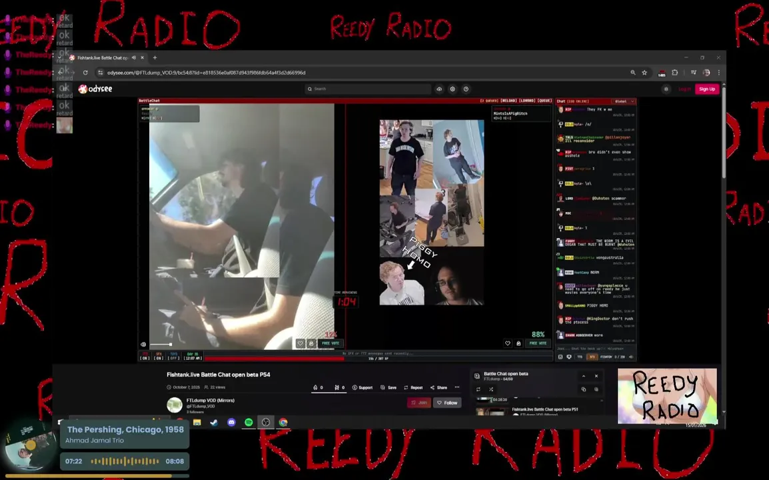Open Fishtank.live Battle Chat open beta P51 playlist item

point(545,409)
